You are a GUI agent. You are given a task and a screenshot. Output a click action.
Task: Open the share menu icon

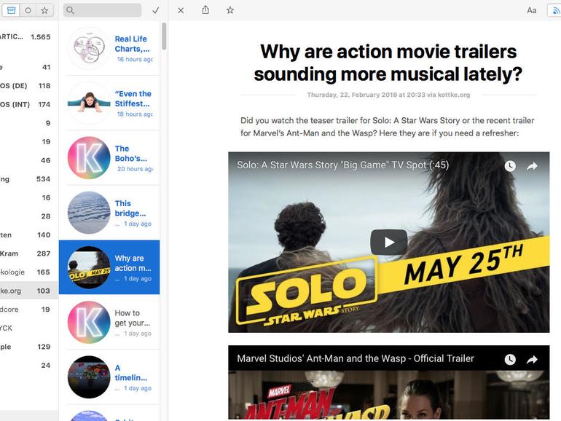(x=205, y=10)
